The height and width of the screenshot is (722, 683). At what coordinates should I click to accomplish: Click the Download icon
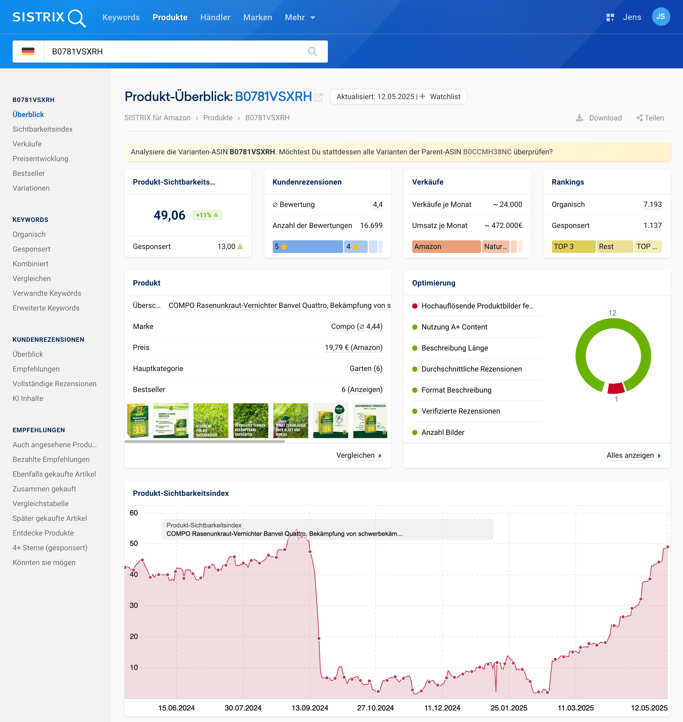pos(579,118)
